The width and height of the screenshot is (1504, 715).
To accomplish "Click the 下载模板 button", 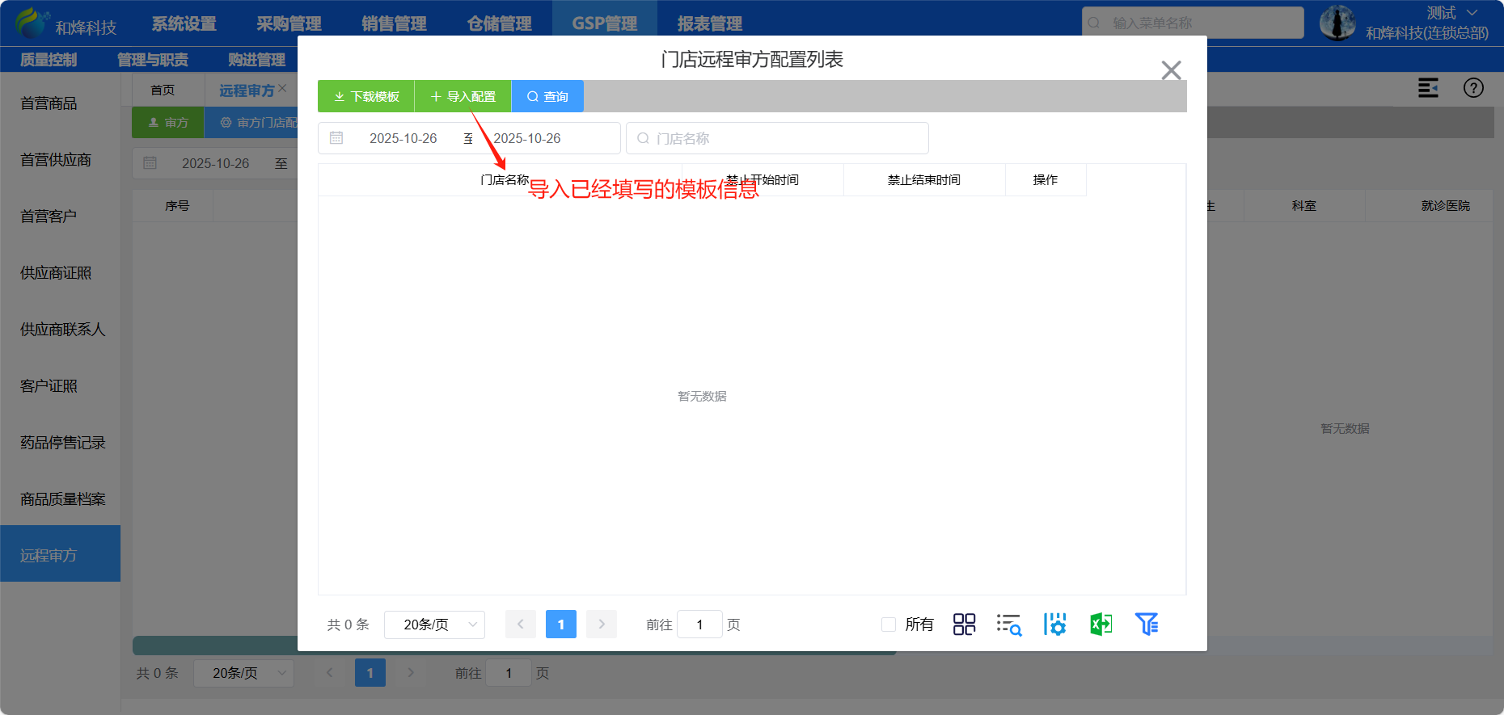I will [x=366, y=96].
